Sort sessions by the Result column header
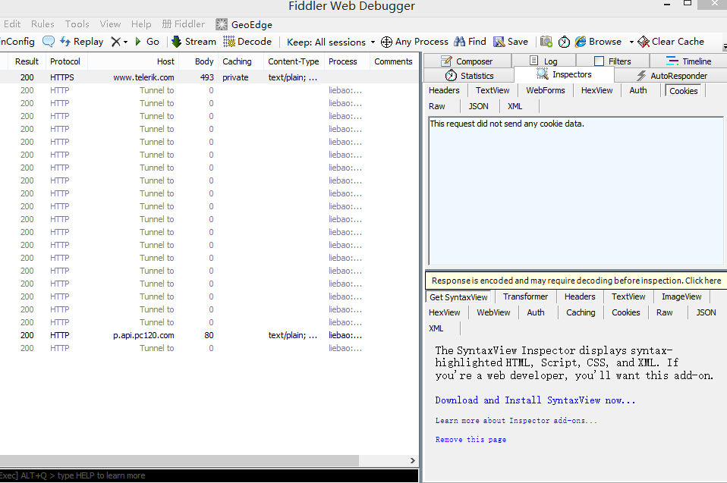Screen dimensions: 727x483 point(27,61)
